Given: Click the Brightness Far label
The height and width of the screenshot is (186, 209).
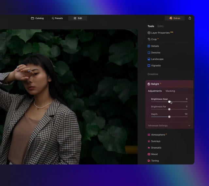Looking at the screenshot, I should (x=158, y=107).
